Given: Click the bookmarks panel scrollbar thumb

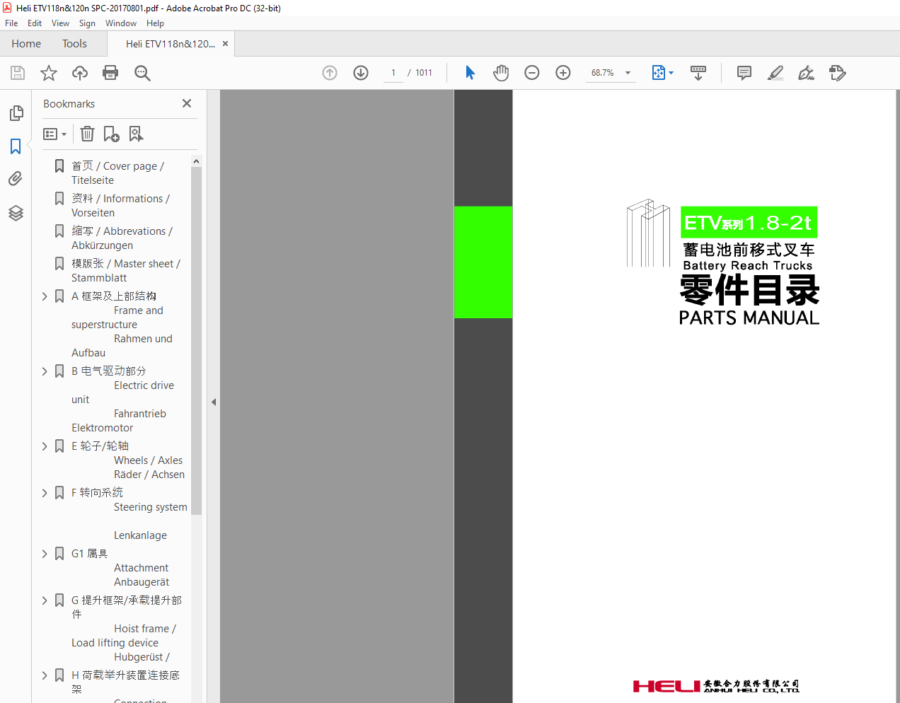Looking at the screenshot, I should click(x=196, y=339).
